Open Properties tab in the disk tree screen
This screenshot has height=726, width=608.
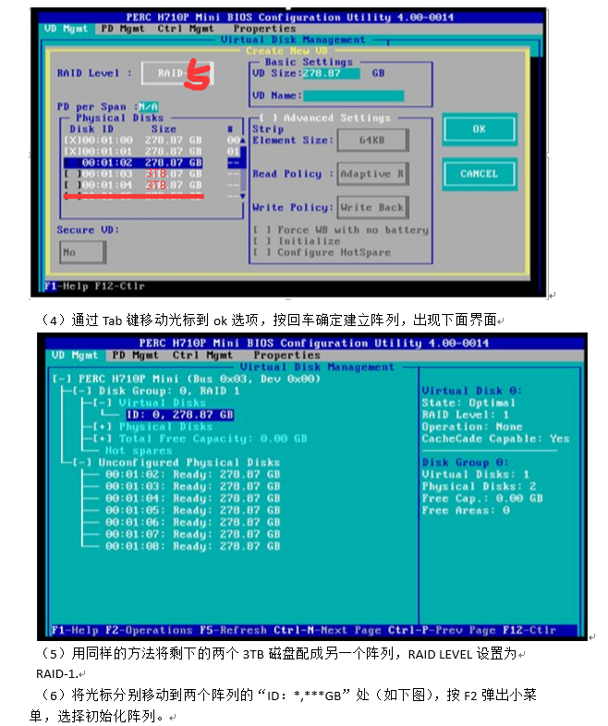pyautogui.click(x=286, y=355)
